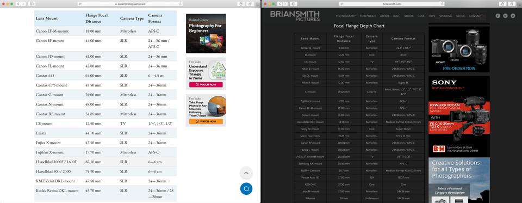Image resolution: width=522 pixels, height=203 pixels.
Task: Open a new tab in the expertphotography.com window
Action: coord(258,5)
